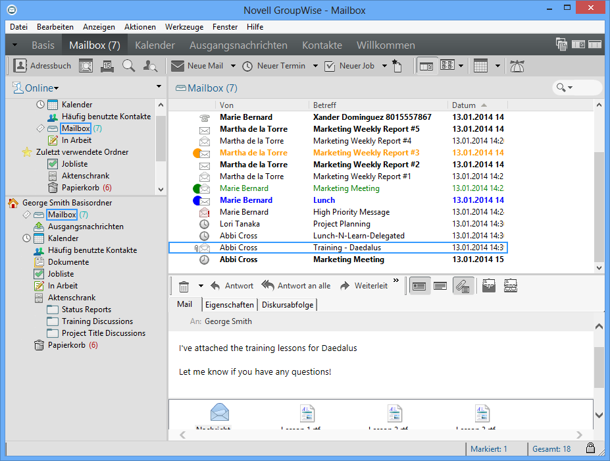Click the delete trash icon in message toolbar
Screen dimensions: 610x461
point(184,286)
